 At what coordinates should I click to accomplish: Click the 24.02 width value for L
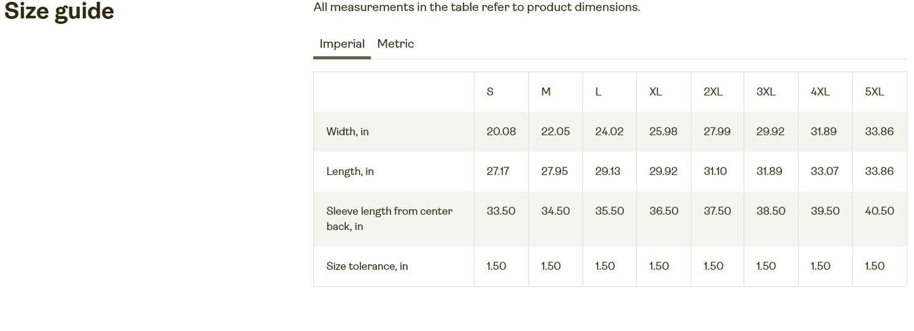coord(609,131)
